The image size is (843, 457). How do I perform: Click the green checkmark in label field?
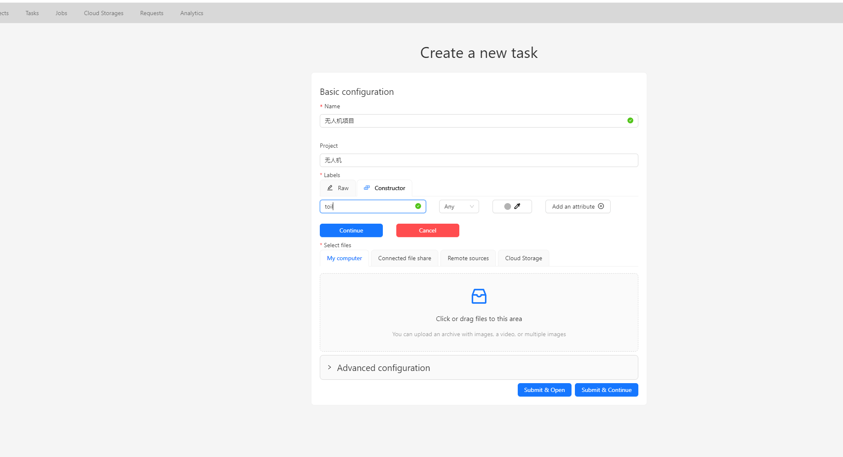tap(418, 206)
